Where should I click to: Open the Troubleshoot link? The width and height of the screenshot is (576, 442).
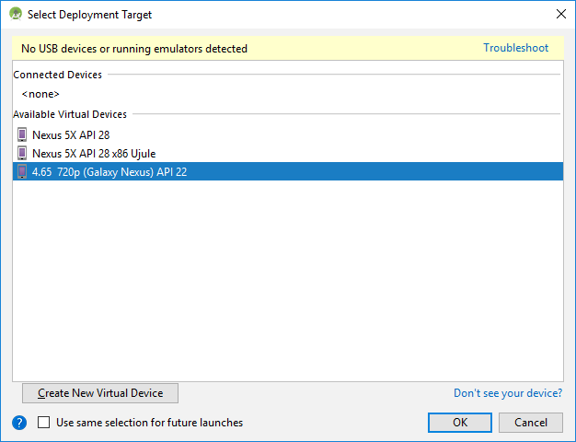pyautogui.click(x=515, y=48)
